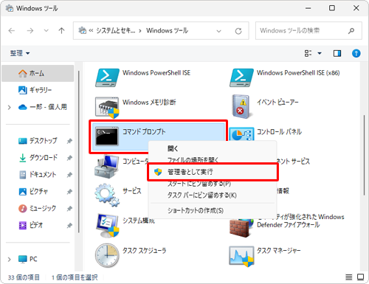Image resolution: width=369 pixels, height=284 pixels.
Task: Click the view layout icon
Action: [x=308, y=53]
